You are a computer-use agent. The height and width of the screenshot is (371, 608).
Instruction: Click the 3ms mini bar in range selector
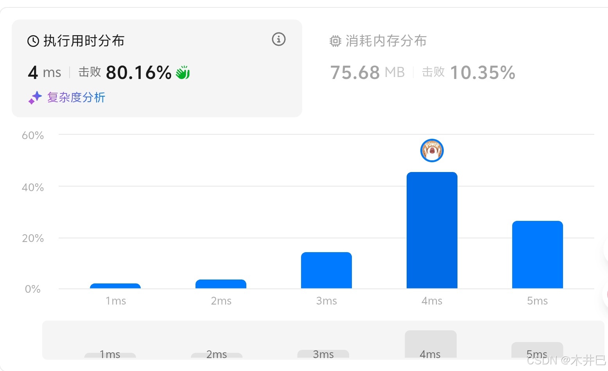[323, 354]
